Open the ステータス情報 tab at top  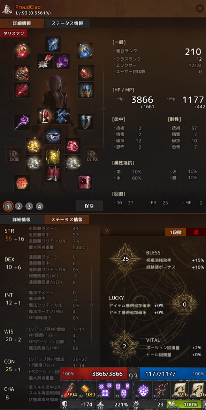pyautogui.click(x=67, y=23)
